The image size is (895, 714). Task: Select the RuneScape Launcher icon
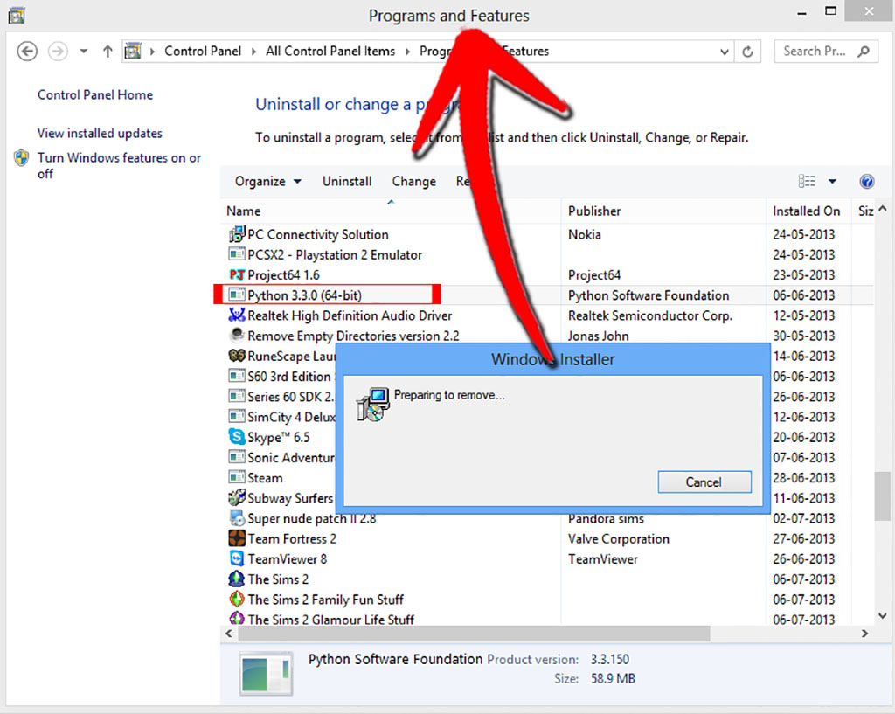[236, 356]
